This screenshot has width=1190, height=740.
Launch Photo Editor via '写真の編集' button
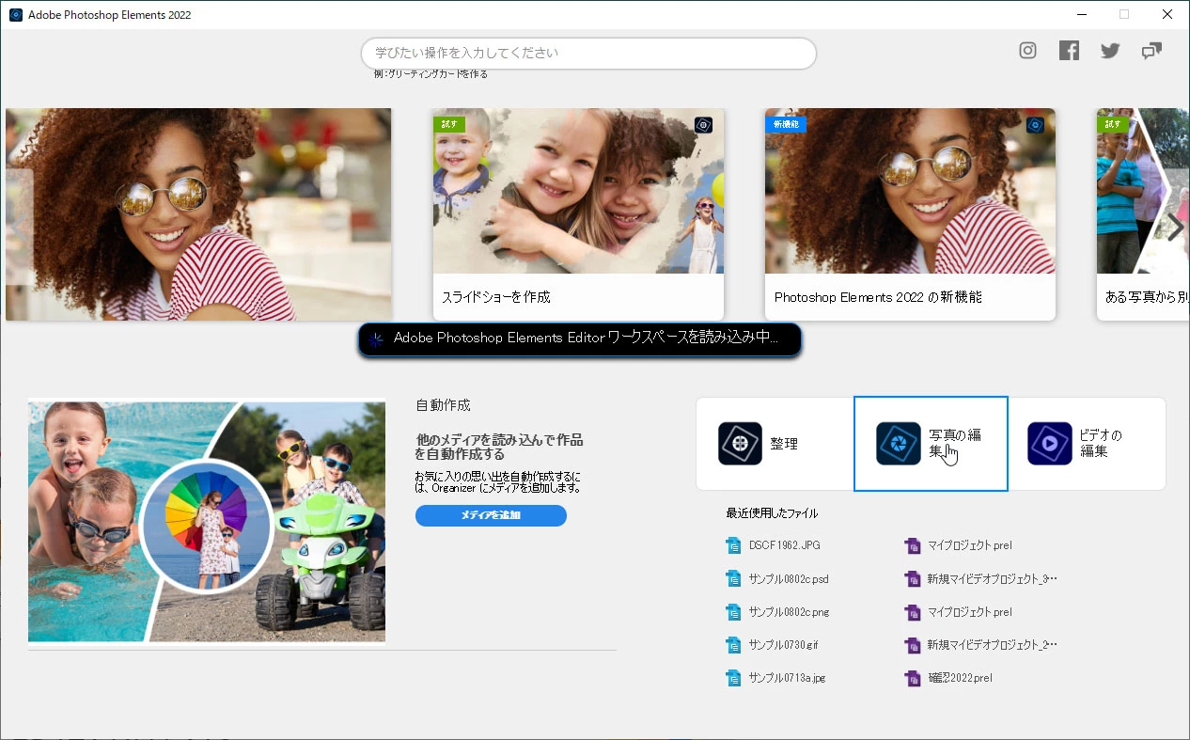(x=931, y=444)
